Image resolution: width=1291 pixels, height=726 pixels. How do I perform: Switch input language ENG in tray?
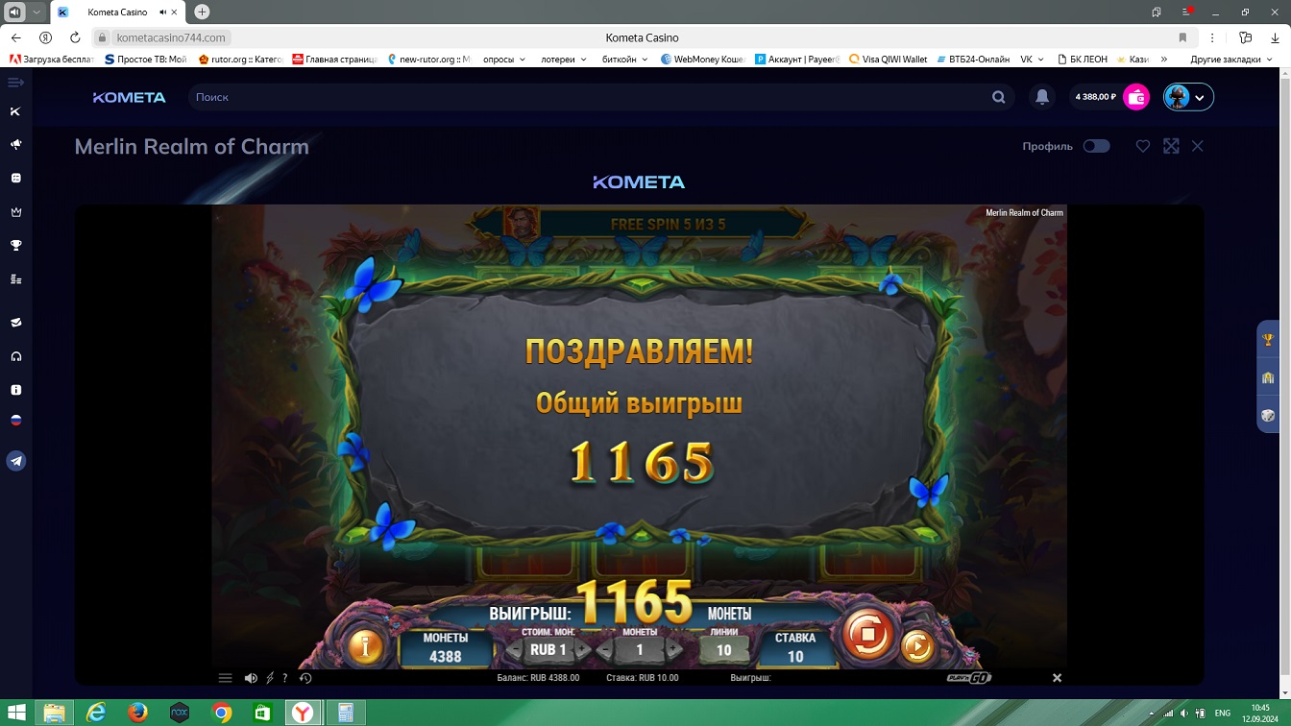(1223, 713)
